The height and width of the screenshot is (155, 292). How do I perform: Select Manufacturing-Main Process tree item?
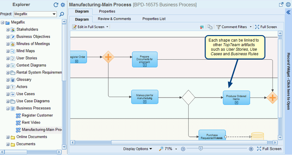pyautogui.click(x=42, y=130)
